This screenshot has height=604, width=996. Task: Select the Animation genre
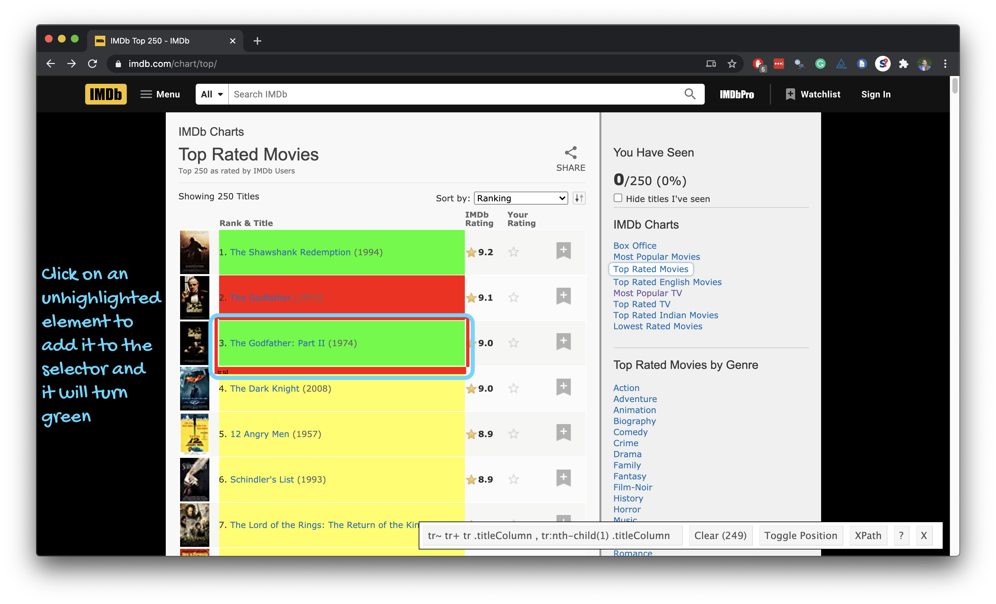point(635,410)
